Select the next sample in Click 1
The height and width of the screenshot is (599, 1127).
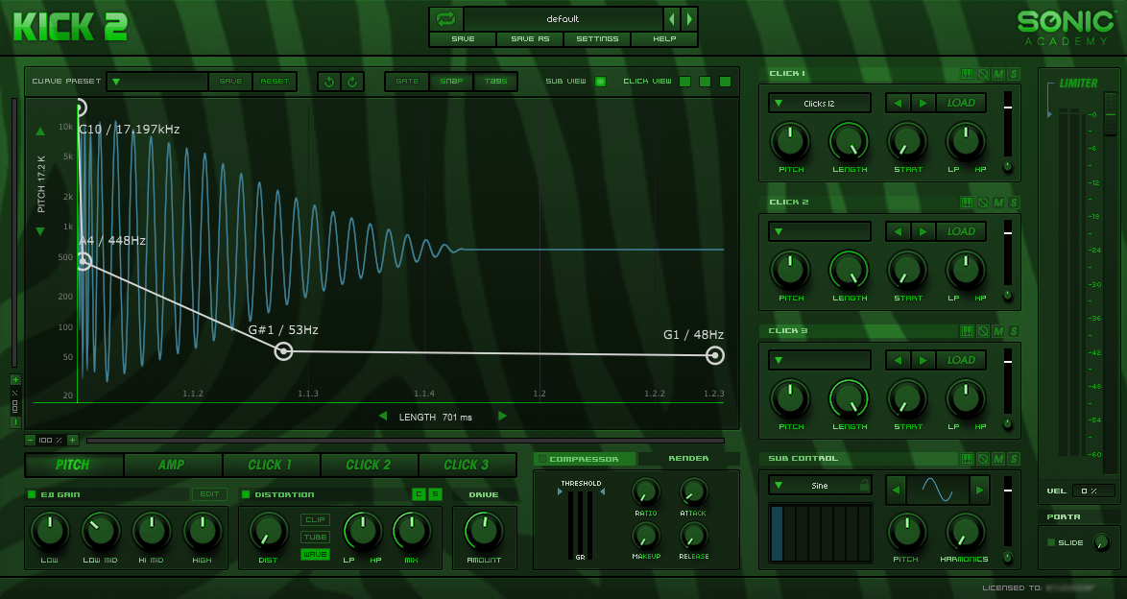coord(923,103)
